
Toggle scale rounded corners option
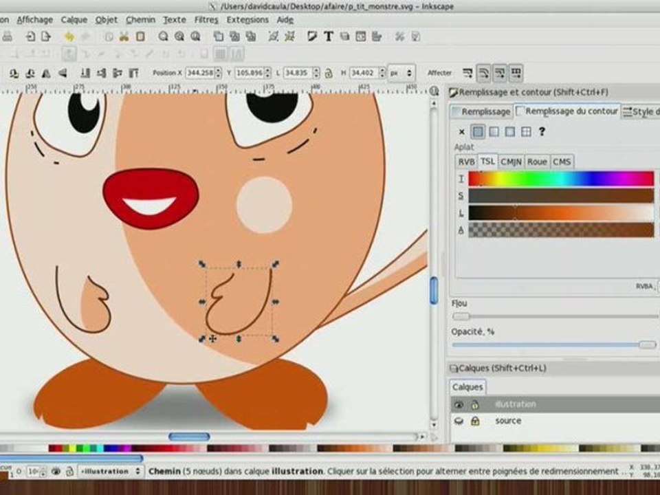click(x=483, y=74)
